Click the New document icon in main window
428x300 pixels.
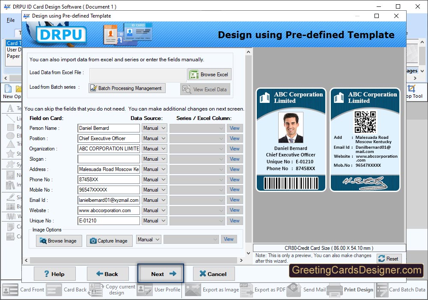[8, 89]
